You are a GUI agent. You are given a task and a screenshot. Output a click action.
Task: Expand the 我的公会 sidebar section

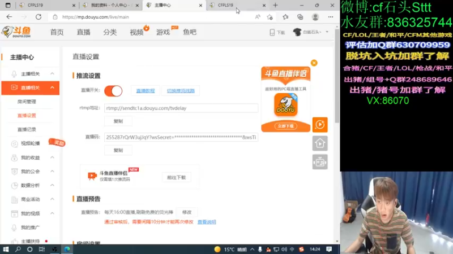click(x=52, y=172)
